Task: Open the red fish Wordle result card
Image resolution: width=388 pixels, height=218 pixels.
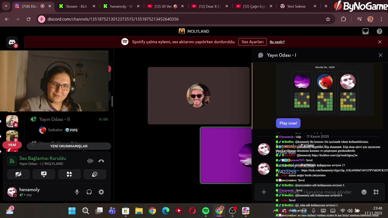Action: (x=325, y=92)
